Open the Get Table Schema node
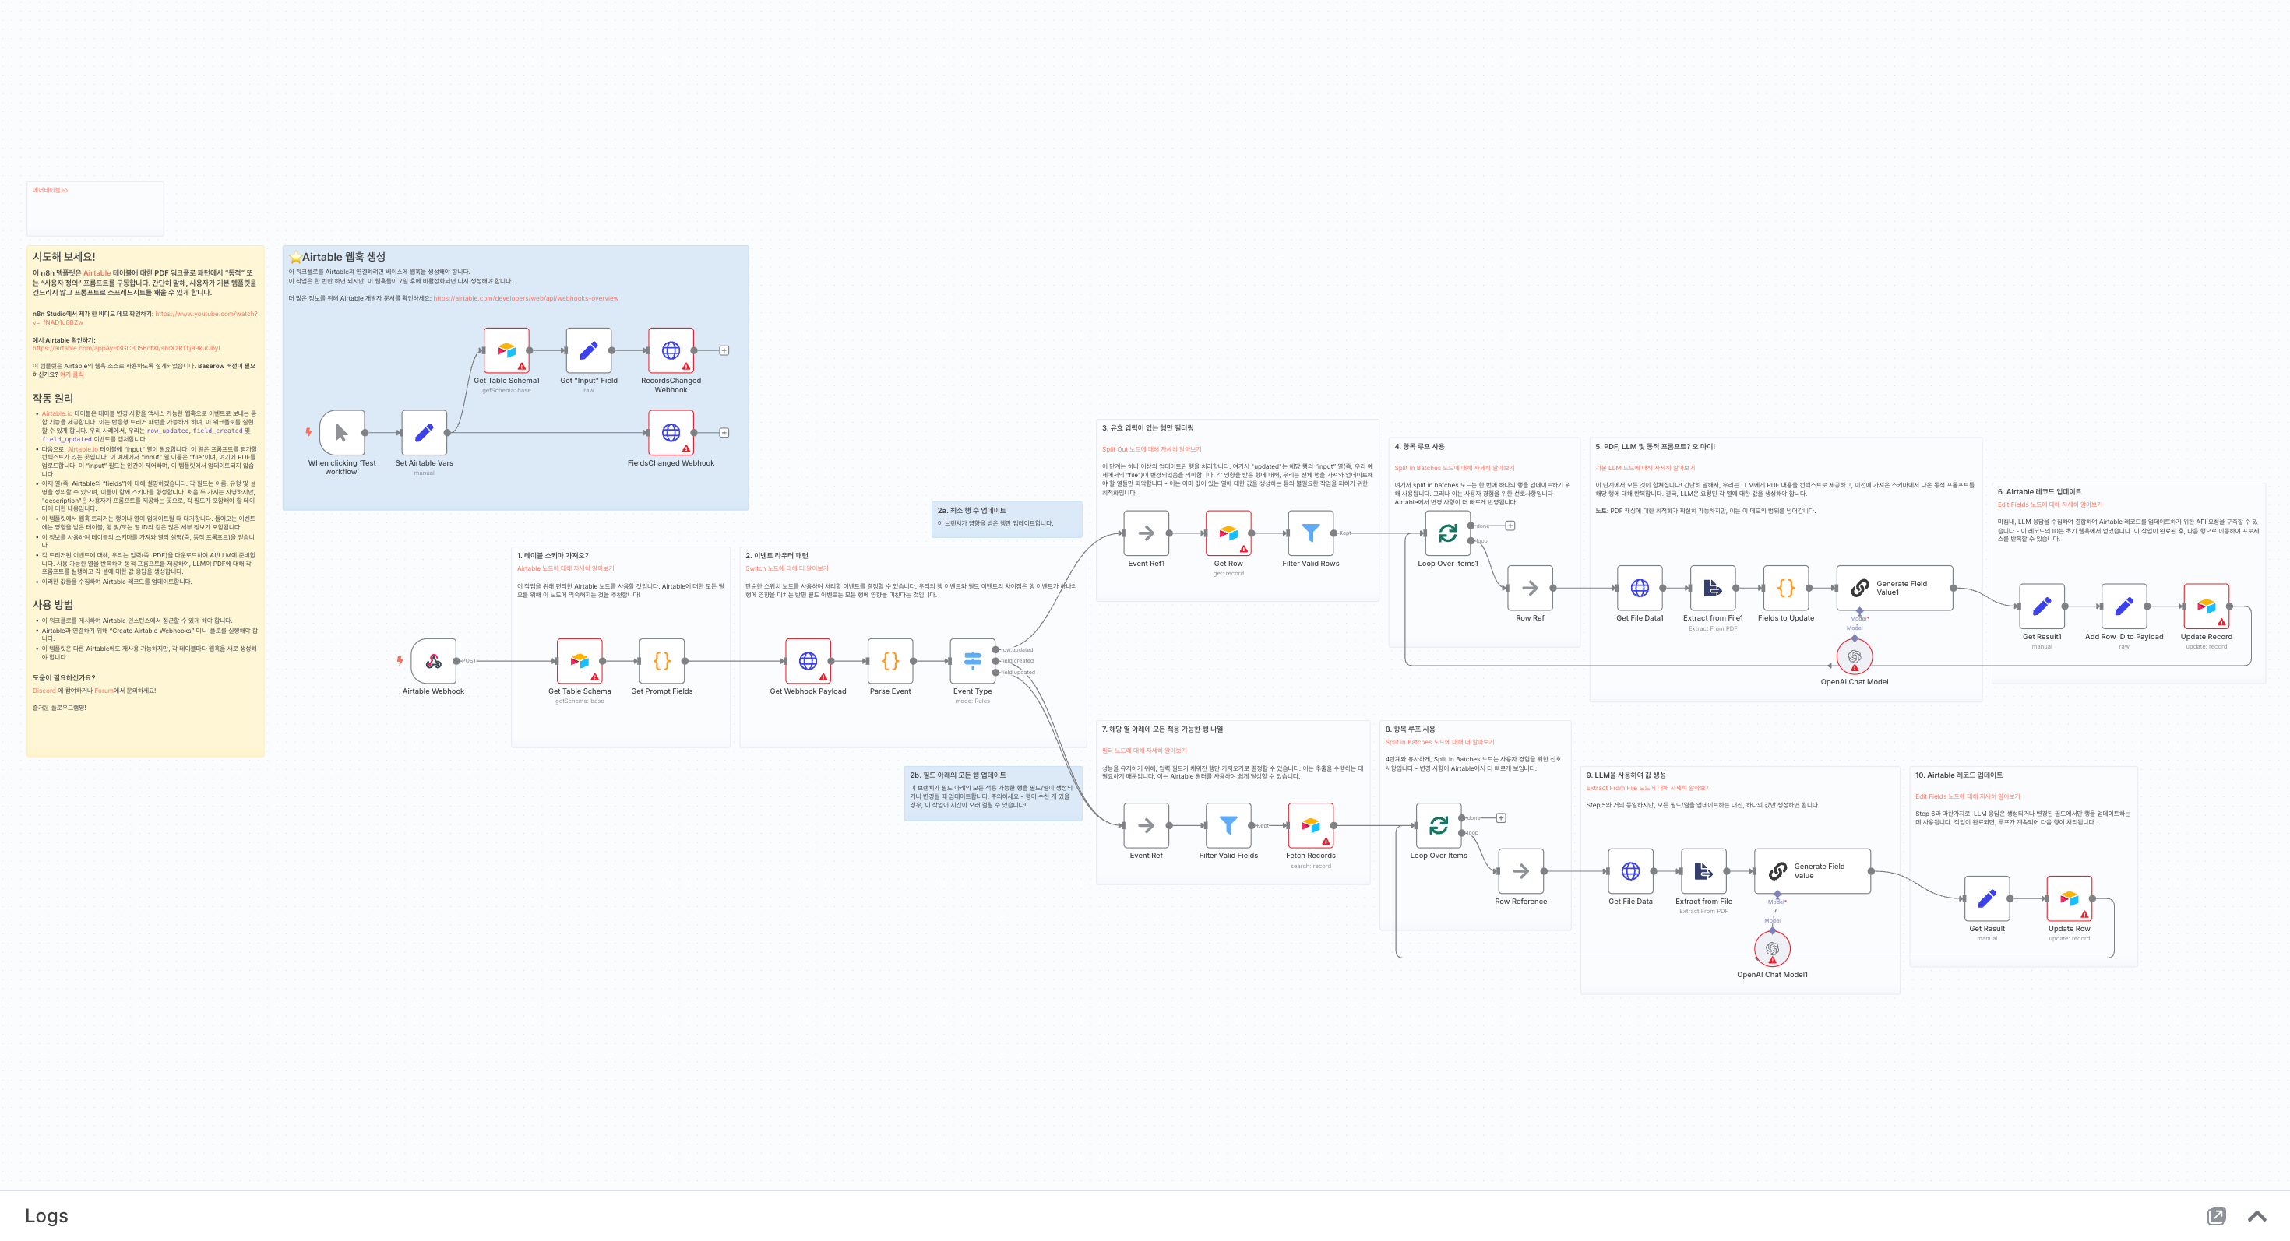 point(580,661)
